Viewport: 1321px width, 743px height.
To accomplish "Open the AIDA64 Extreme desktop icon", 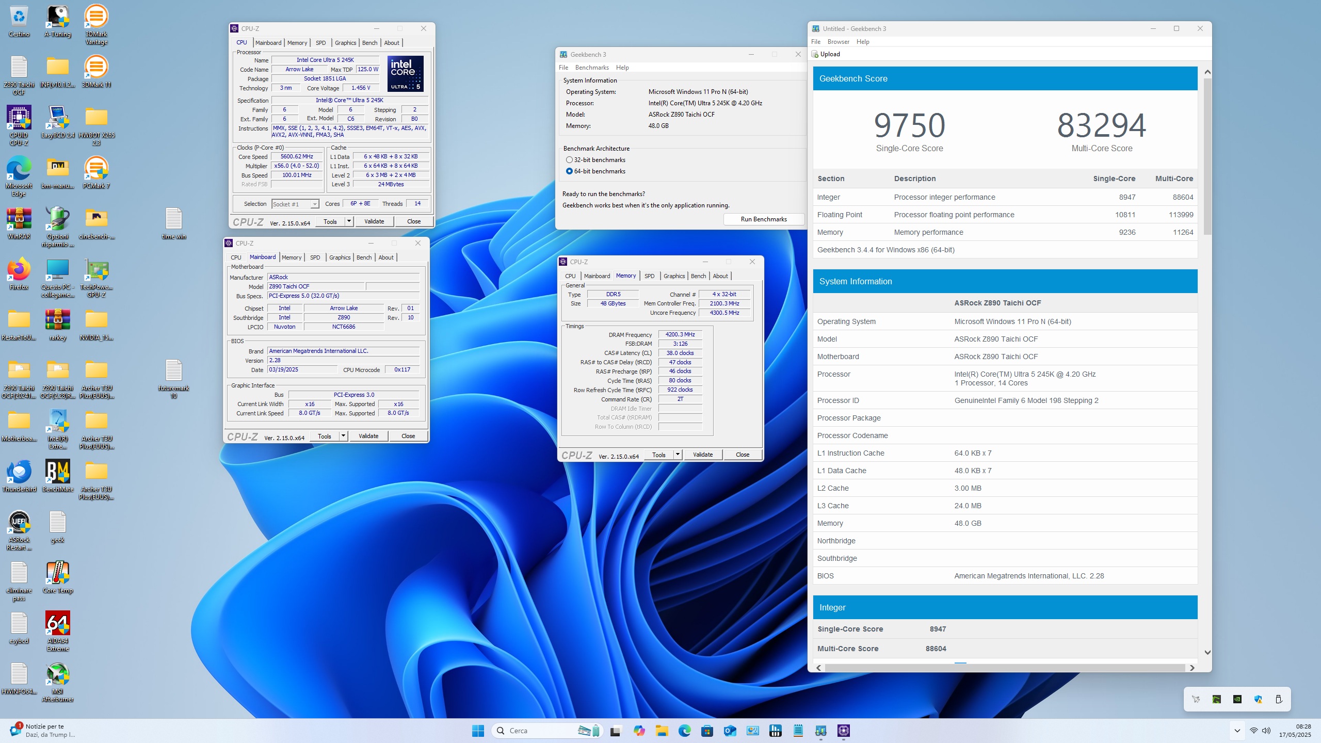I will pyautogui.click(x=58, y=631).
